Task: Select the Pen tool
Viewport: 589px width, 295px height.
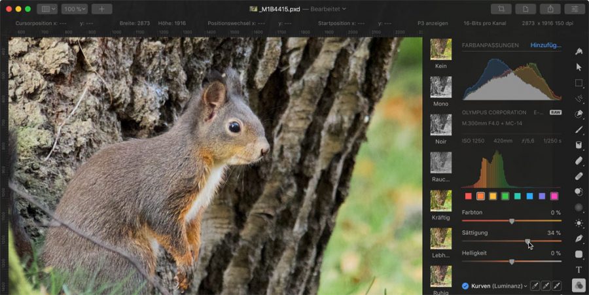Action: click(579, 239)
